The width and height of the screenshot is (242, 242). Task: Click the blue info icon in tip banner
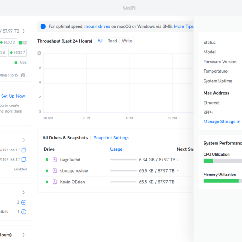point(43,26)
